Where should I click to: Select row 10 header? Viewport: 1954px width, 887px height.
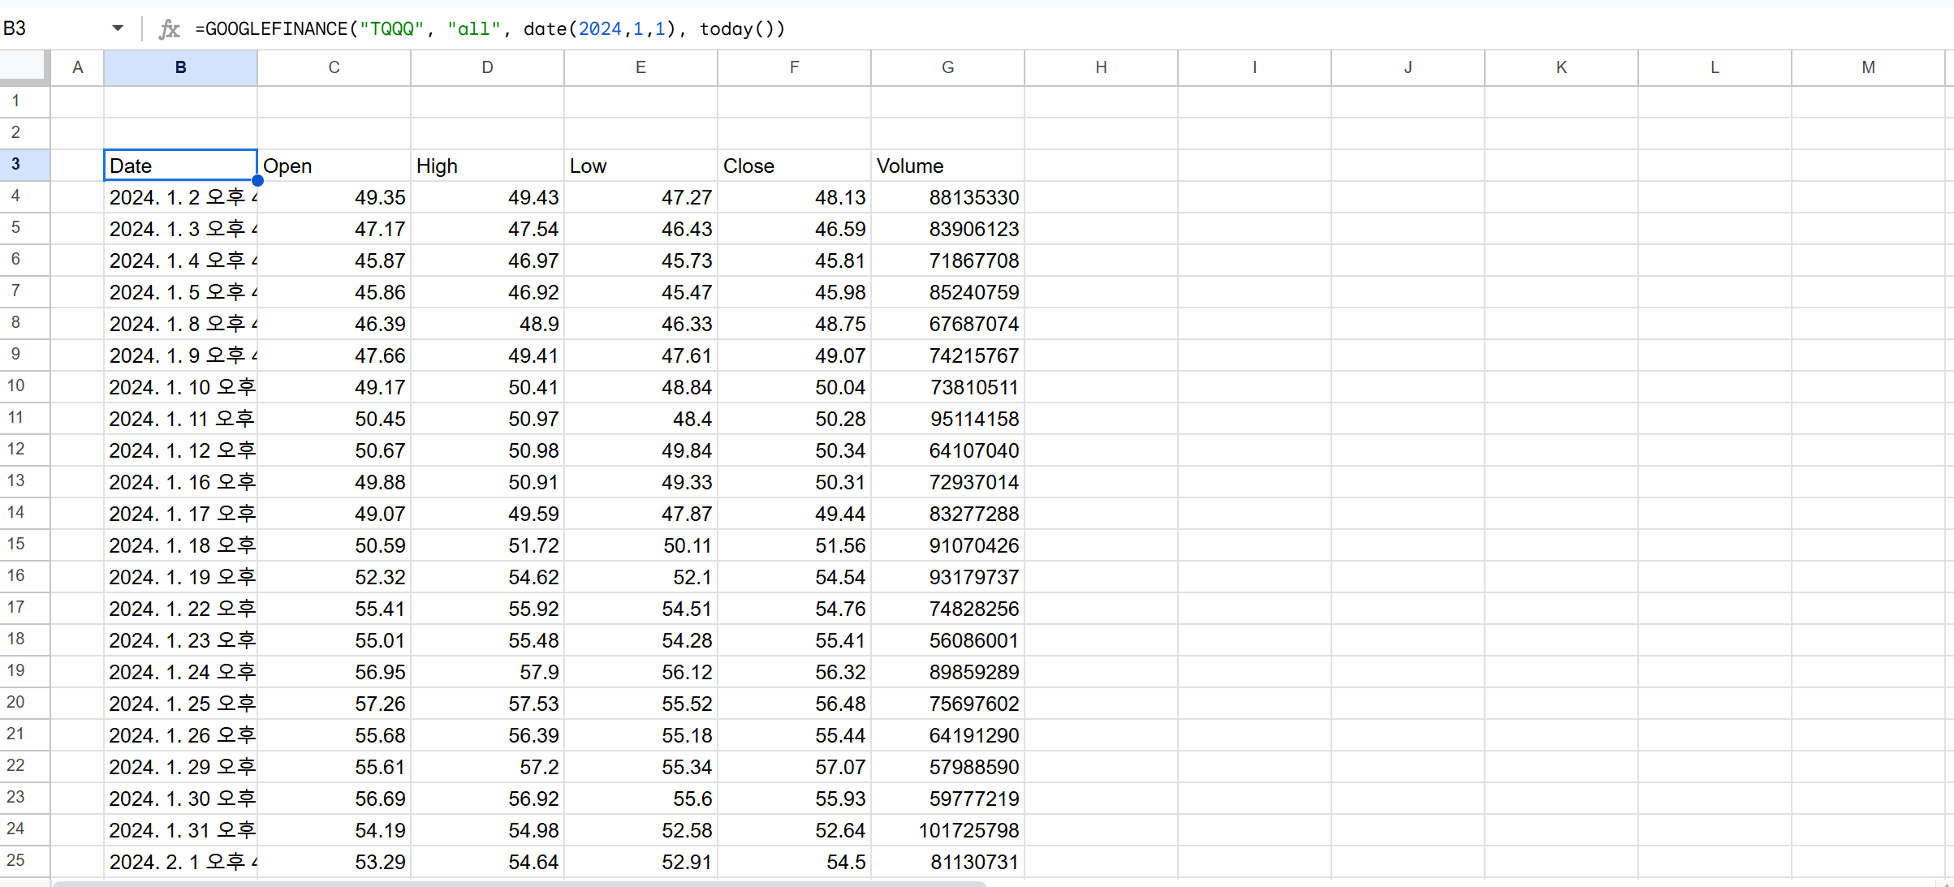point(24,386)
